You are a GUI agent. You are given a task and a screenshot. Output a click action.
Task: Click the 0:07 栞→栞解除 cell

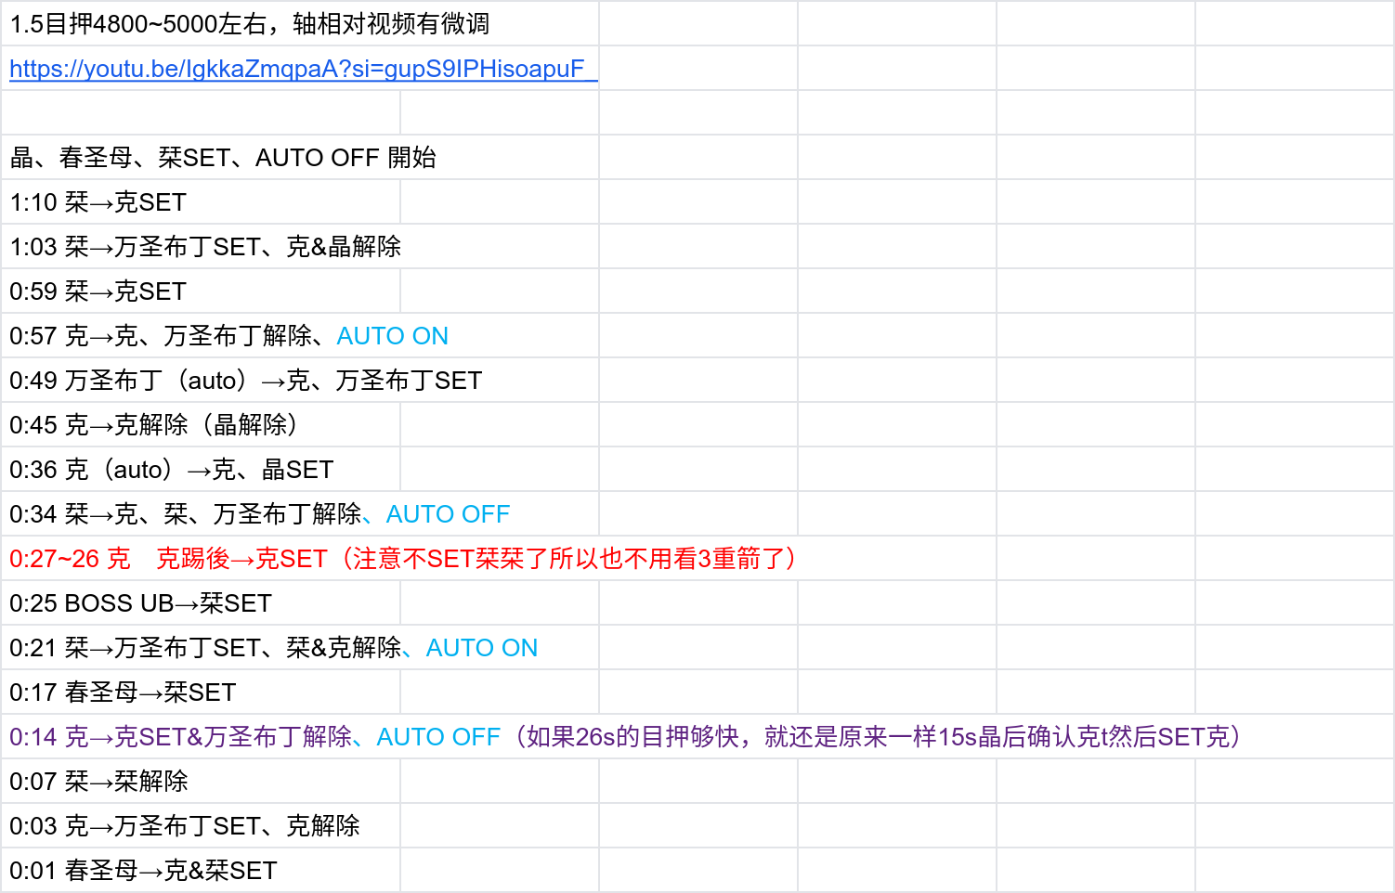(98, 782)
